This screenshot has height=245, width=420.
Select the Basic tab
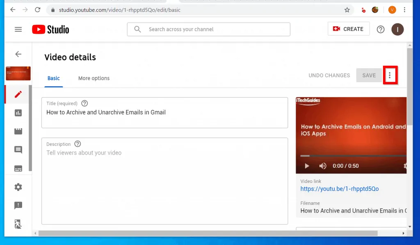(x=53, y=78)
